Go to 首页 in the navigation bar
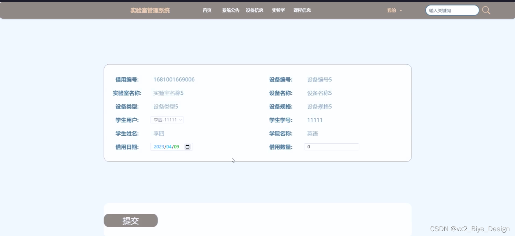Screen dimensions: 515x236 click(207, 10)
